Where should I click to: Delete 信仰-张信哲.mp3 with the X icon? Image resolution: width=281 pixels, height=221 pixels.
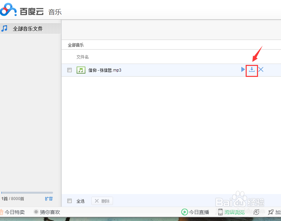261,70
